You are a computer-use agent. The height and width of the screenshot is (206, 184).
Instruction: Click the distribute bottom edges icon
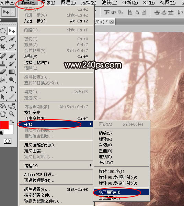coord(171,12)
